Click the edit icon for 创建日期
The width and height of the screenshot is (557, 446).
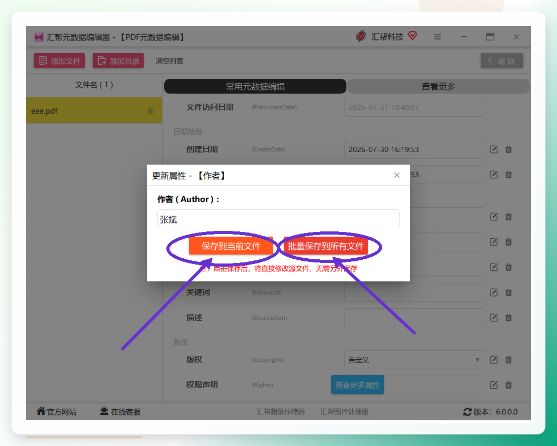point(494,149)
